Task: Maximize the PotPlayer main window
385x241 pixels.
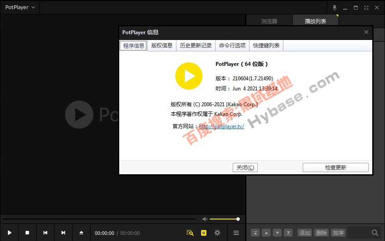Action: click(356, 7)
